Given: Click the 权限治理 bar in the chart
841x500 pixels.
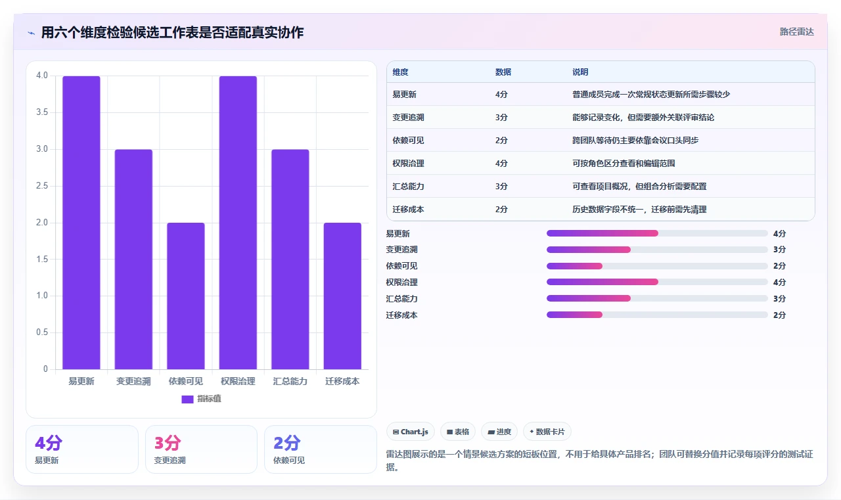Looking at the screenshot, I should coord(238,223).
